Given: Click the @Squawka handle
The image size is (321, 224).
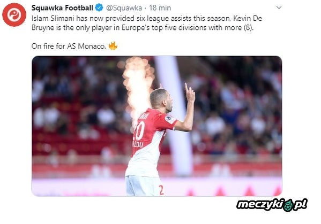Looking at the screenshot, I should [x=124, y=8].
